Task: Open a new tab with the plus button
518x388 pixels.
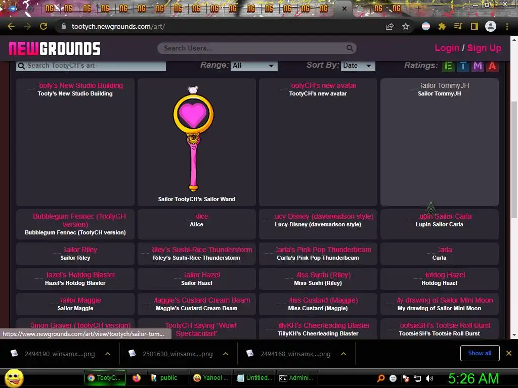Action: tap(418, 9)
